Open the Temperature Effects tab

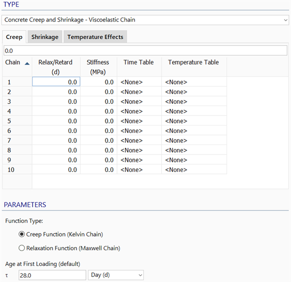click(95, 37)
